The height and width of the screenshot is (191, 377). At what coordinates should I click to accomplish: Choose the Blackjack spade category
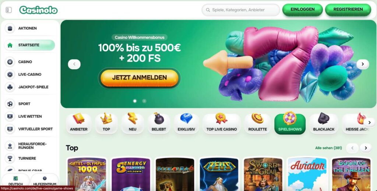pos(324,124)
